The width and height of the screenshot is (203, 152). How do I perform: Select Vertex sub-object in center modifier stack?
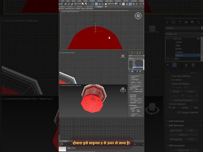(134, 62)
